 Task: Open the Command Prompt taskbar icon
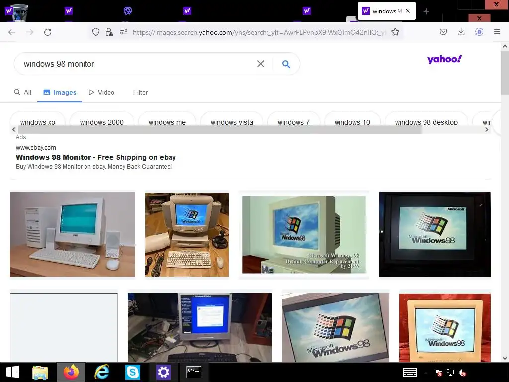click(194, 372)
